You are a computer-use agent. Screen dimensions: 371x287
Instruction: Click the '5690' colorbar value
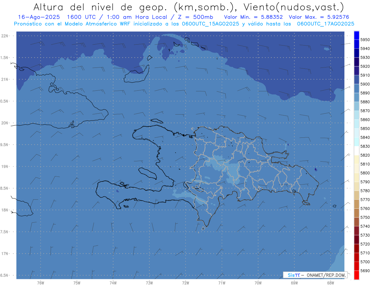tap(365, 271)
